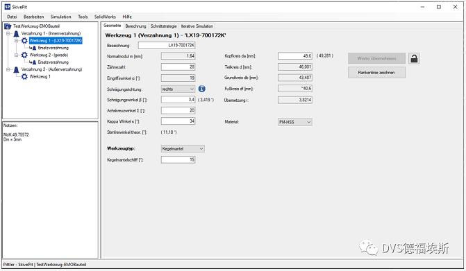Screen dimensions: 466x271
Task: Switch to the Schnittstrategie tab
Action: pos(163,26)
